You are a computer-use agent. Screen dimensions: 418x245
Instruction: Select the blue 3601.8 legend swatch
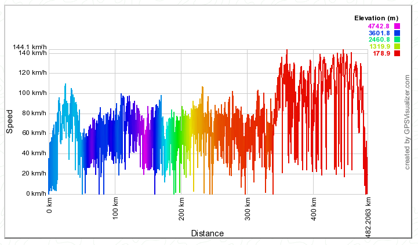pos(397,33)
